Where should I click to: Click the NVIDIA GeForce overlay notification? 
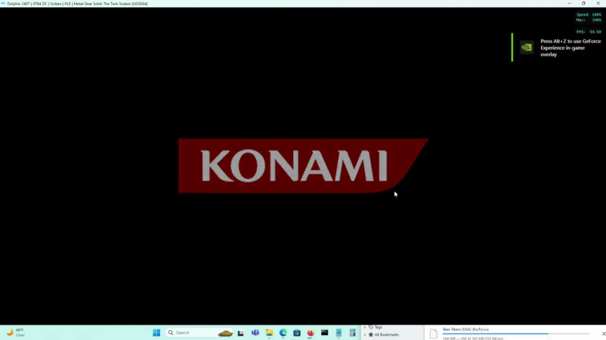pos(559,48)
